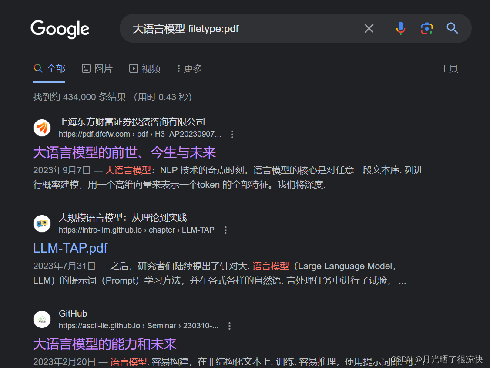This screenshot has width=490, height=368.
Task: Clear the search query with X
Action: click(369, 28)
